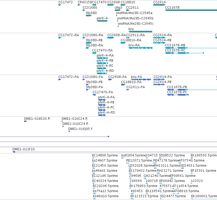Viewport: 217px width, 200px height.
Task: Click the AT11654.5prime EST label
Action: click(x=185, y=186)
